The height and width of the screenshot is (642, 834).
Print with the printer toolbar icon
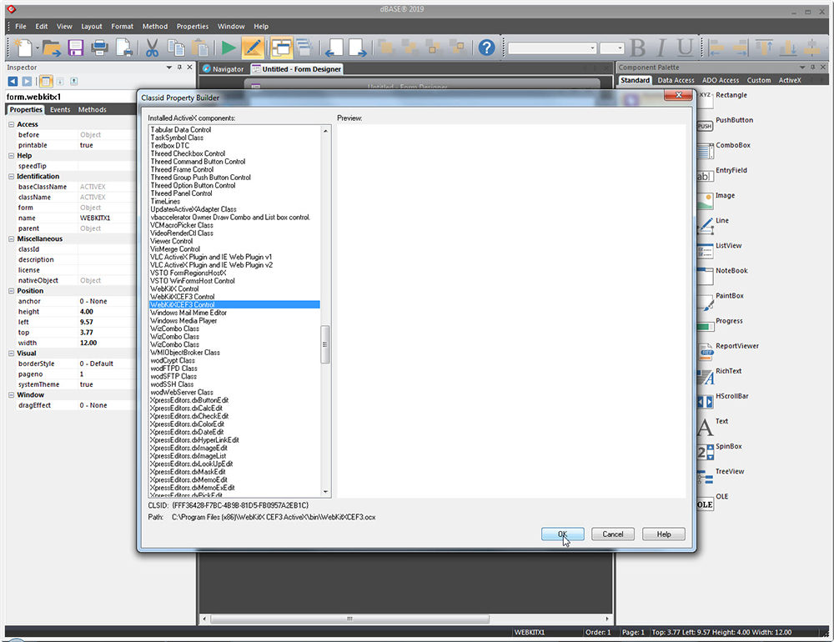(x=99, y=48)
